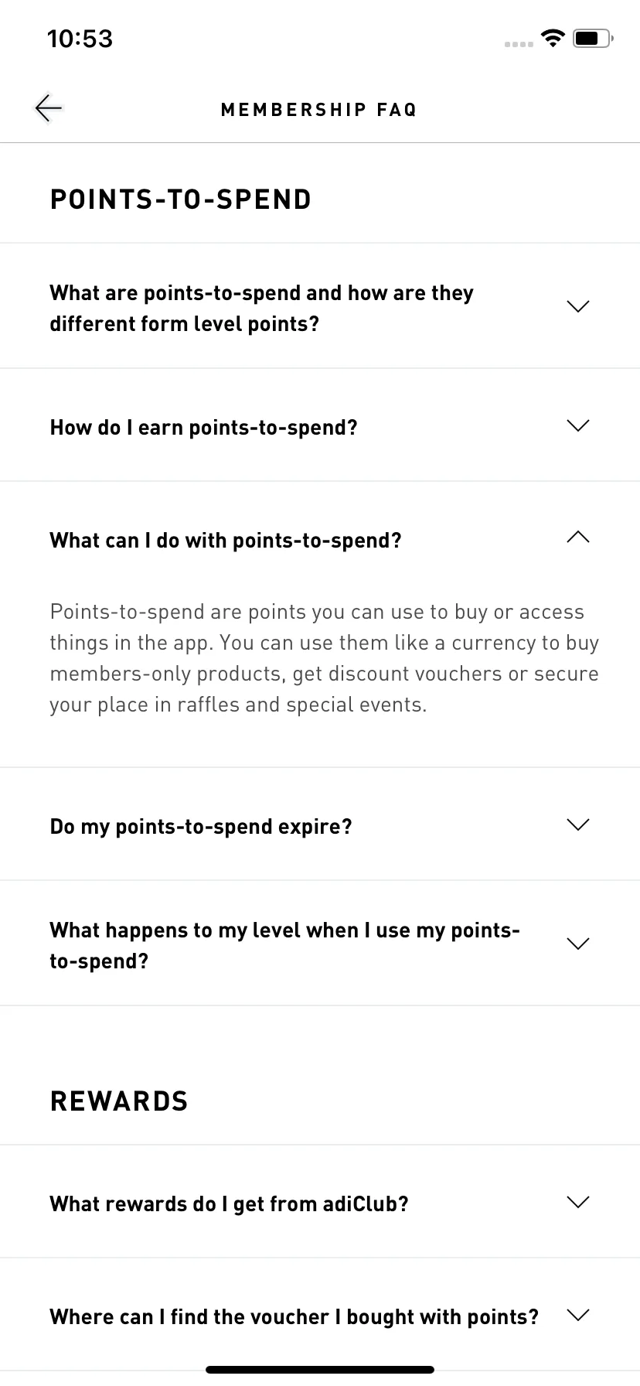Tap 'What can I do with points-to-spend?' heading
The height and width of the screenshot is (1386, 640).
click(226, 540)
